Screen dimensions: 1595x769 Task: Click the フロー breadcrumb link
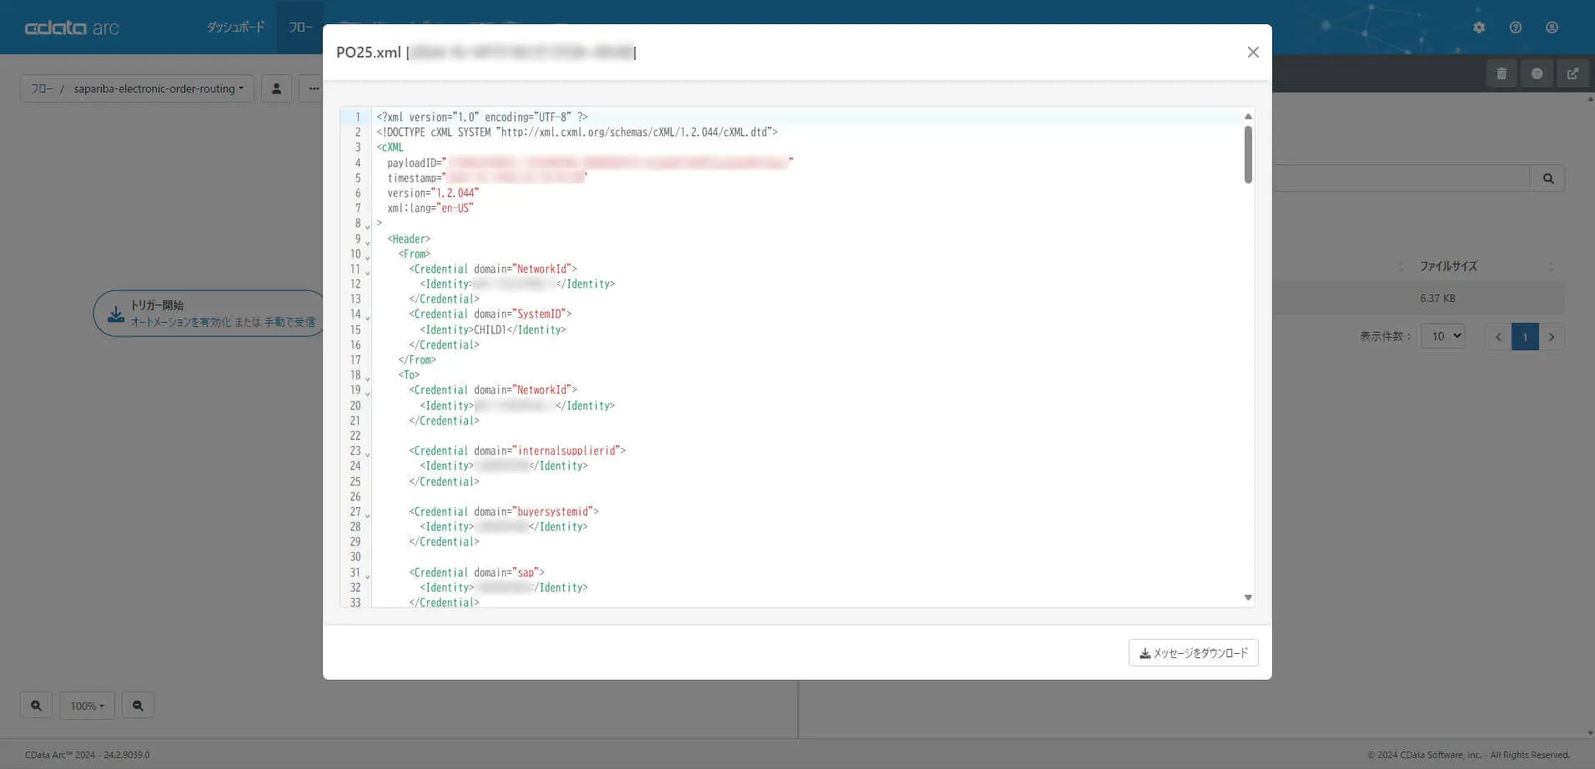42,88
